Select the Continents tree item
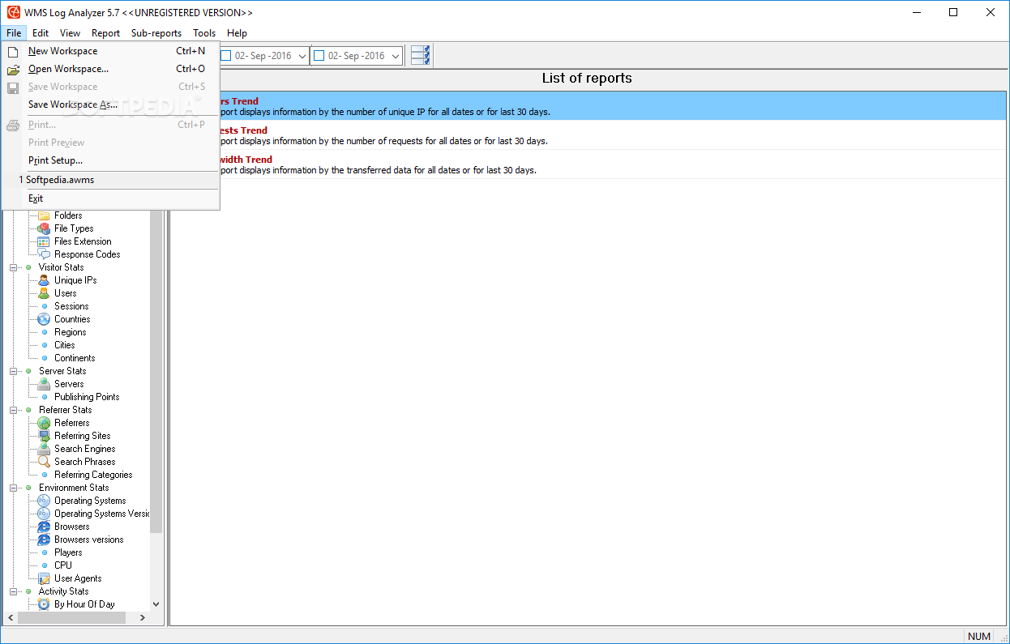 coord(75,358)
